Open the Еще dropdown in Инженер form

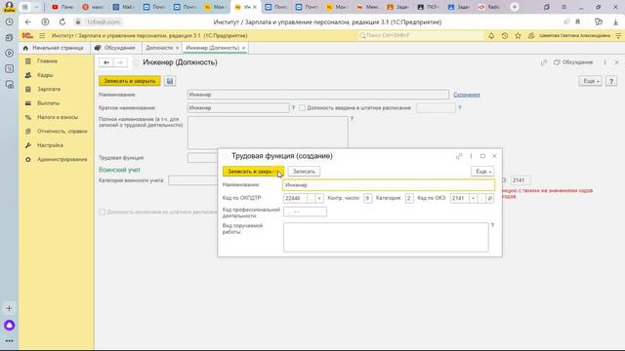[x=590, y=81]
